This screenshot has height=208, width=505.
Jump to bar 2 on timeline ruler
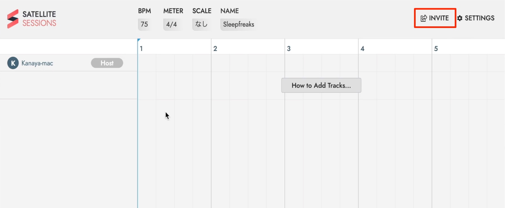[215, 49]
